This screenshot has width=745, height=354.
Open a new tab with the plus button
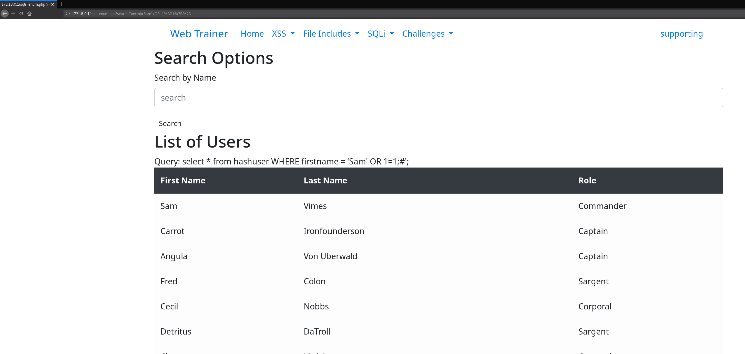click(x=61, y=4)
